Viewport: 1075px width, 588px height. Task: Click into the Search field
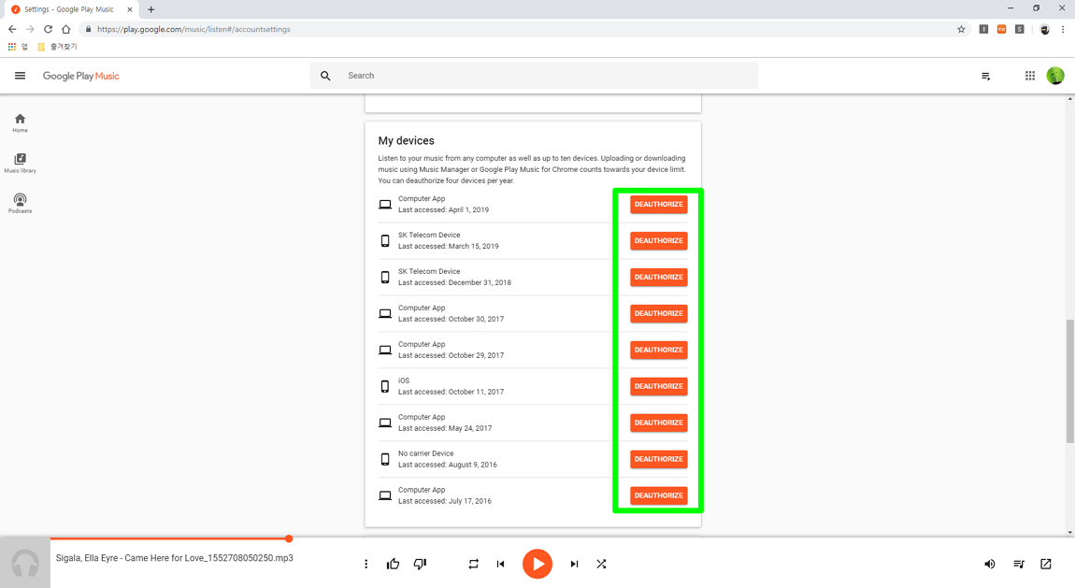pyautogui.click(x=534, y=76)
